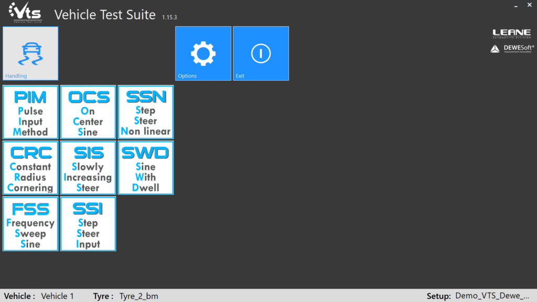Close the application with the X button

[529, 5]
